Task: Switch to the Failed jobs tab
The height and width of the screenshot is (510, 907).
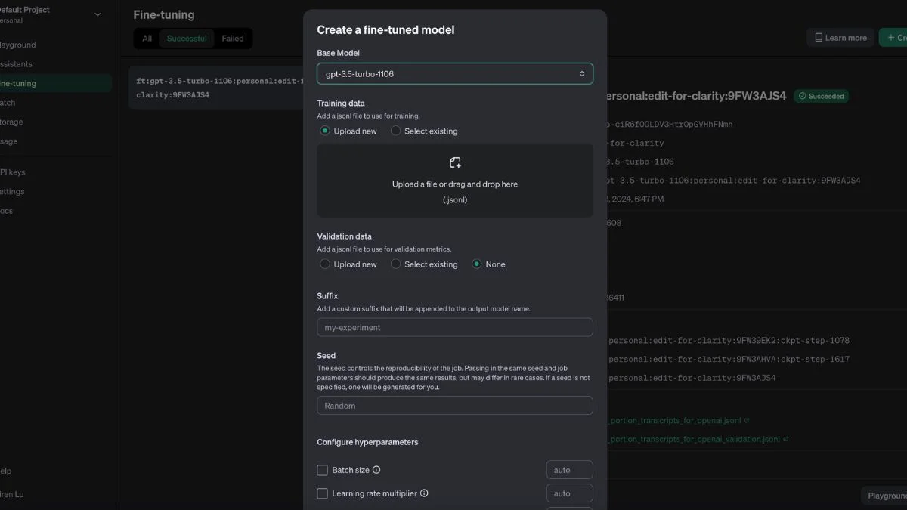Action: point(233,39)
